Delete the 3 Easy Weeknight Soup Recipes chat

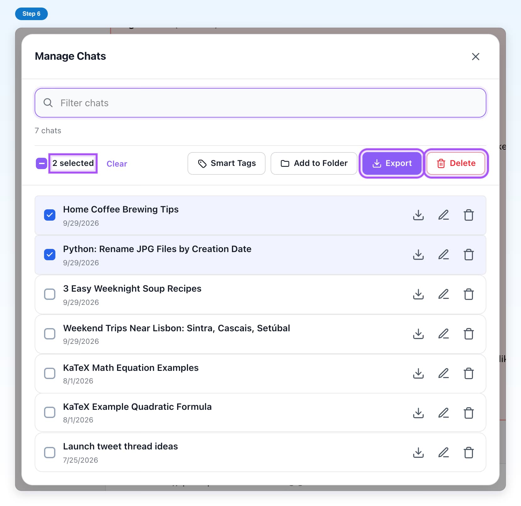click(x=469, y=294)
